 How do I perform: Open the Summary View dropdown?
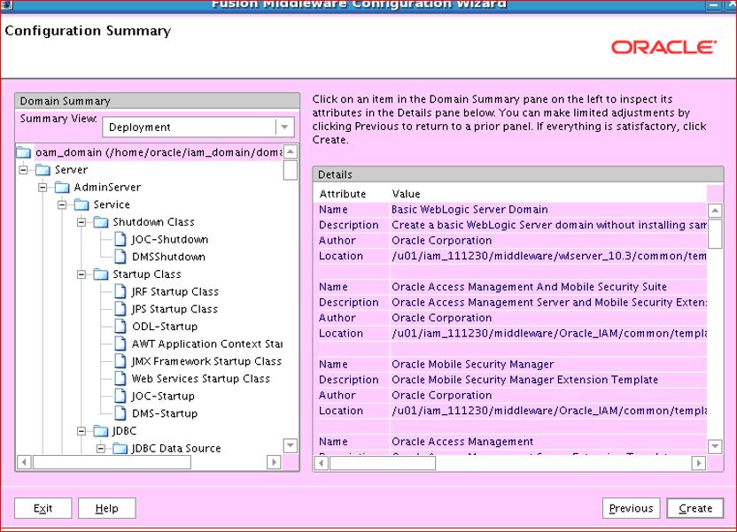tap(284, 127)
